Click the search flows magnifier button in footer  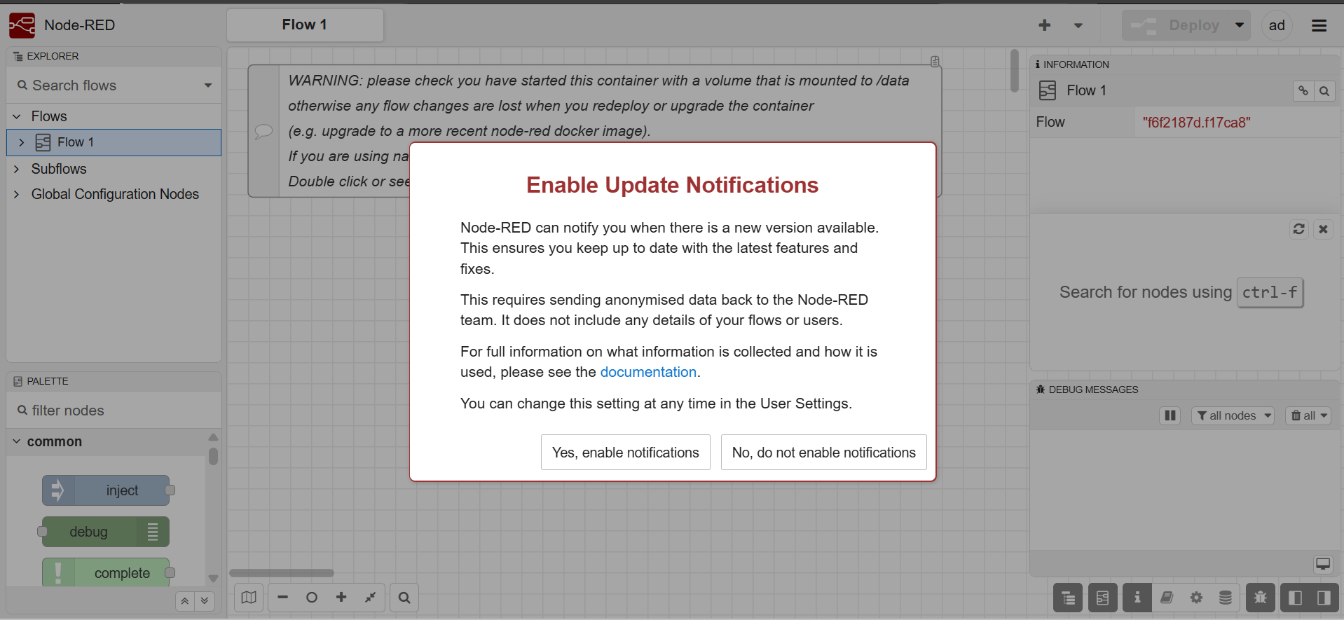click(404, 598)
